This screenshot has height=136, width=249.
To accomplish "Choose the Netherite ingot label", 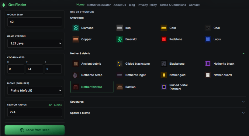I will coord(136,75).
